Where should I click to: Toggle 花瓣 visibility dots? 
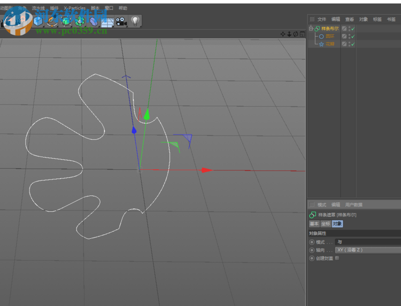pos(349,44)
